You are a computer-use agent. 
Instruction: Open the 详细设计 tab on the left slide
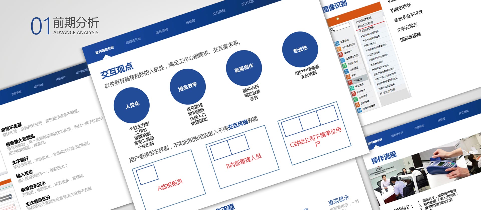(61, 78)
